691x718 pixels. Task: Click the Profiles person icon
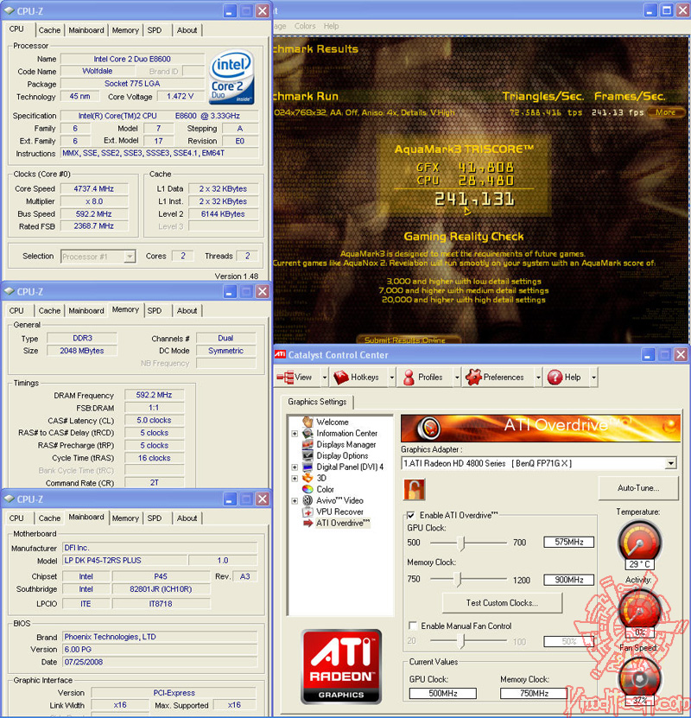[409, 378]
